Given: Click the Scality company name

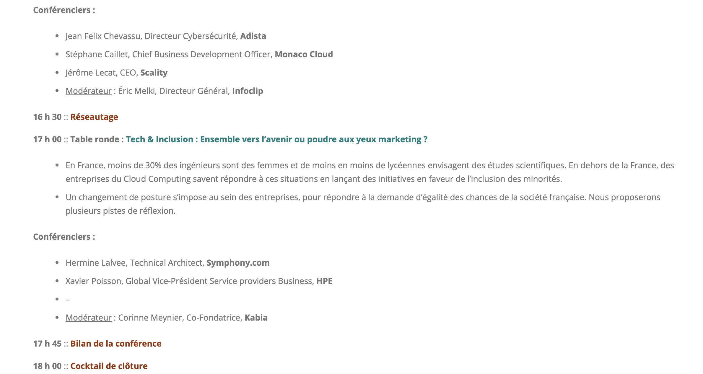Looking at the screenshot, I should [154, 73].
